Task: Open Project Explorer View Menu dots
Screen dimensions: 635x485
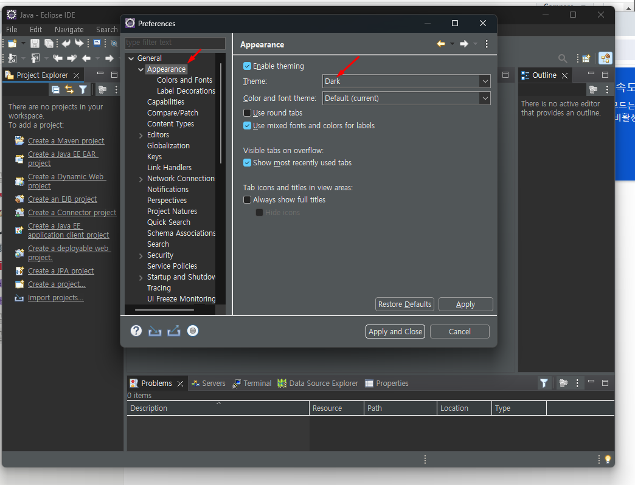Action: [116, 90]
